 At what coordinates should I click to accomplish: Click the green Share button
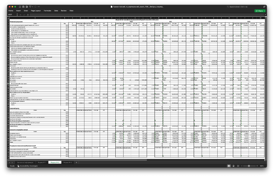coord(260,11)
